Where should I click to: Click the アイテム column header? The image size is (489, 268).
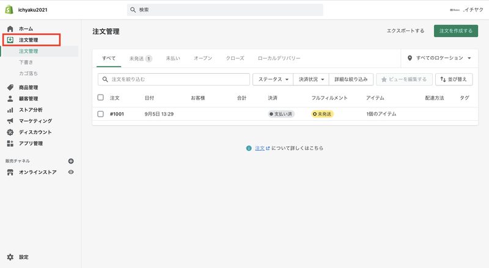coord(375,98)
